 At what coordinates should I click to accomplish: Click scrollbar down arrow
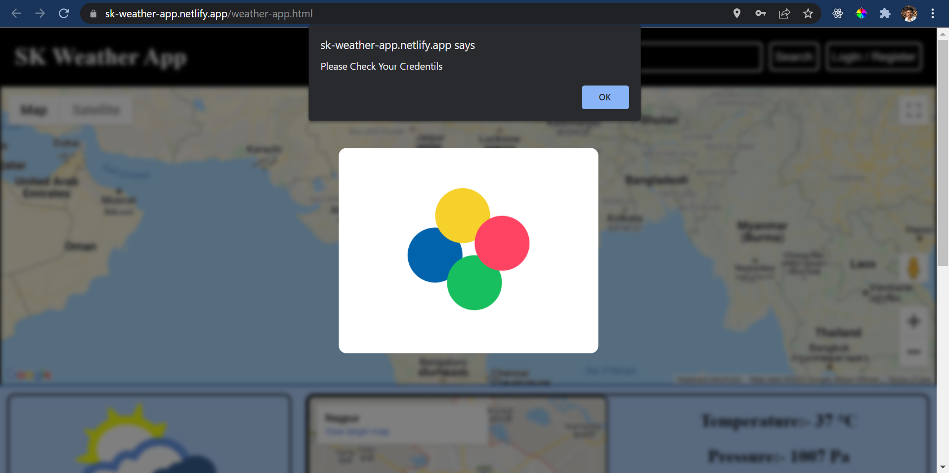[x=943, y=467]
